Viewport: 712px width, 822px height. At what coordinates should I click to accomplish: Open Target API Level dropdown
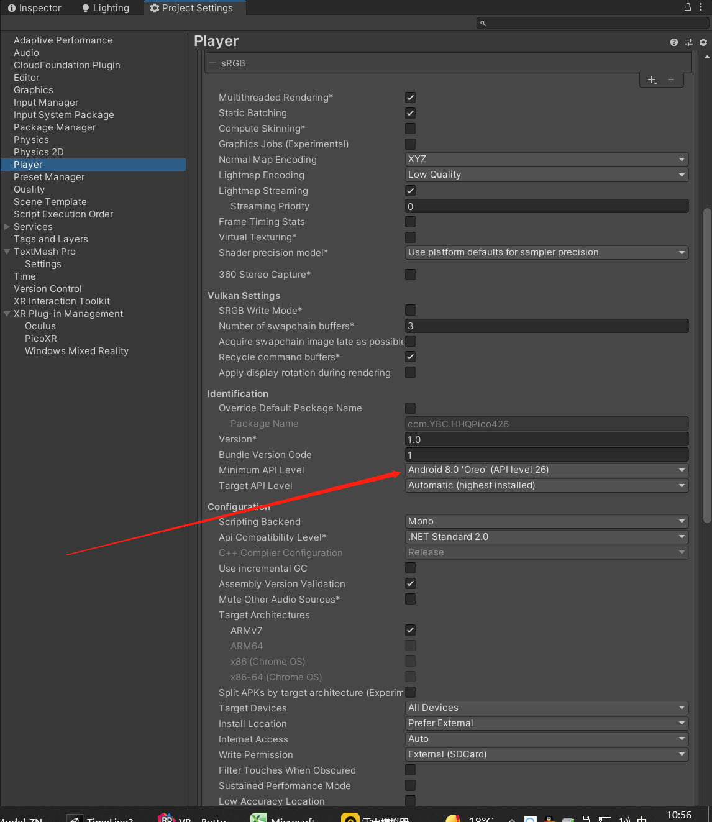pyautogui.click(x=547, y=485)
